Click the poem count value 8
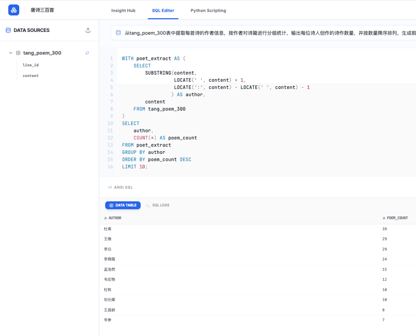The image size is (416, 335). click(x=383, y=310)
